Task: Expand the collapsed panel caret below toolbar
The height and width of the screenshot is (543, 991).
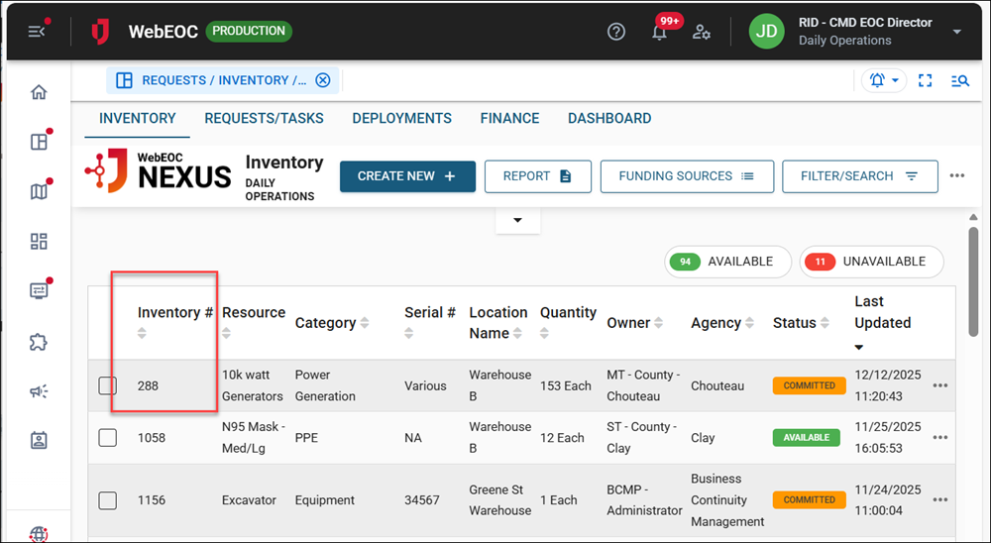Action: coord(517,220)
